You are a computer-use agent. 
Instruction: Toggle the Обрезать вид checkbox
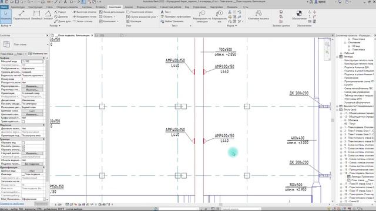(23, 142)
